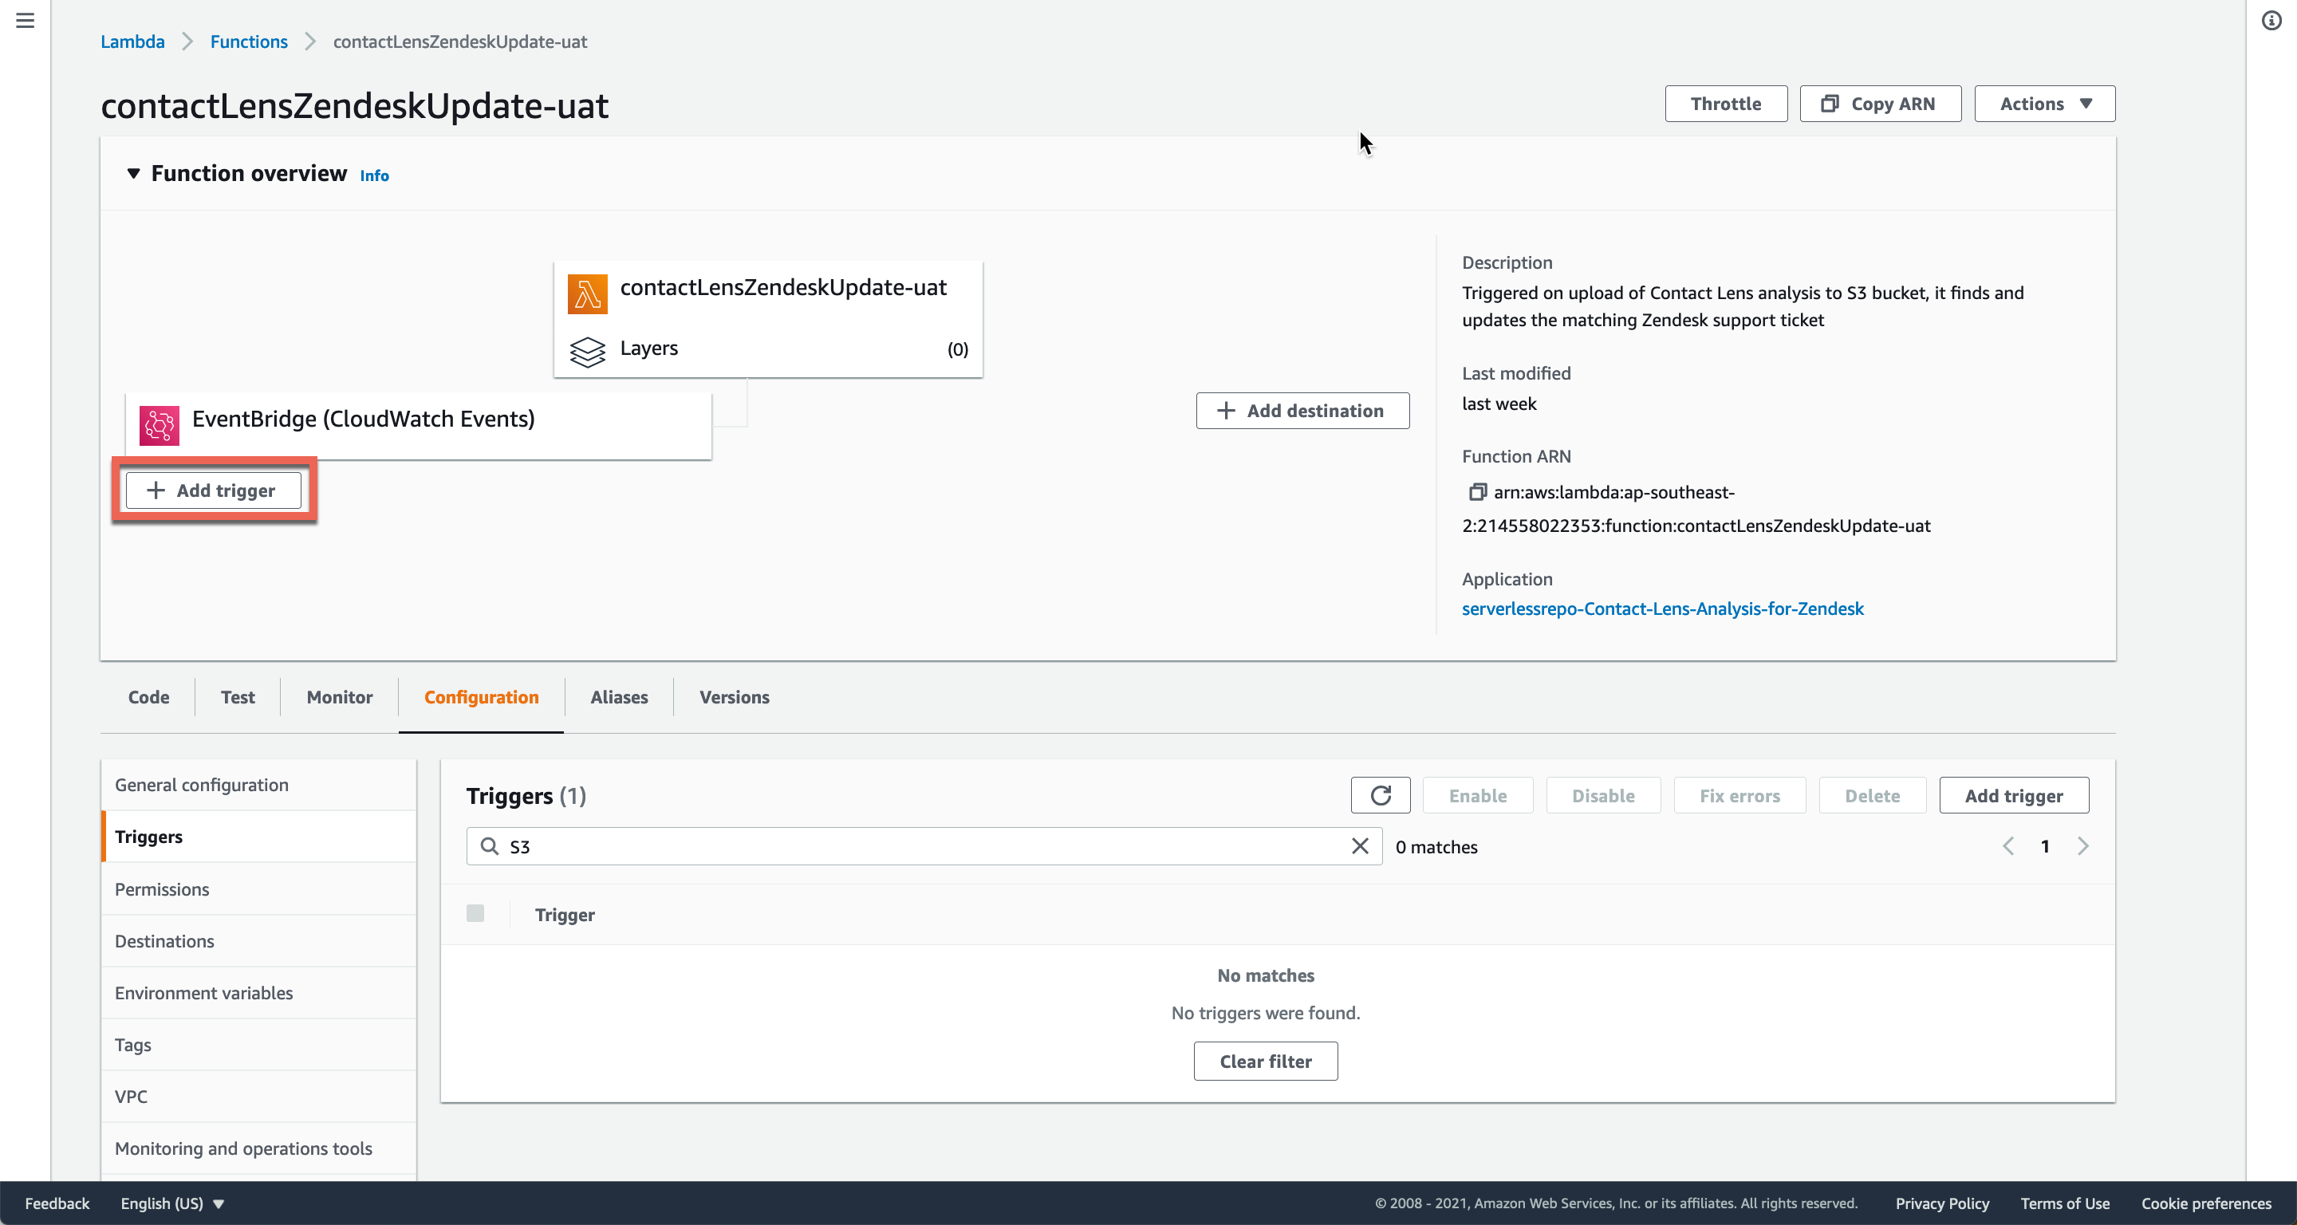Viewport: 2297px width, 1225px height.
Task: Click the Lambda function orange icon
Action: pos(587,294)
